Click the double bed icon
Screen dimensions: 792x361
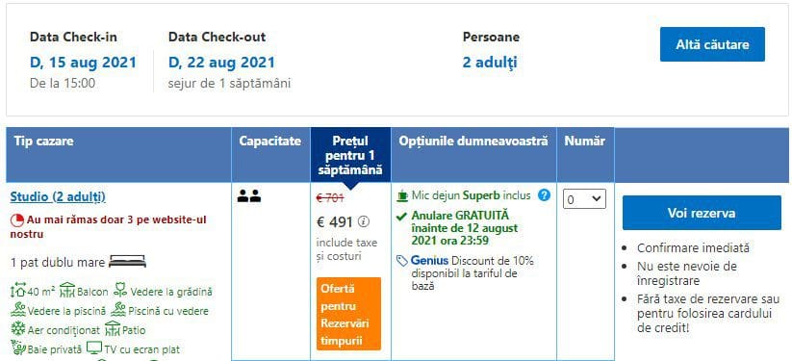tap(127, 262)
